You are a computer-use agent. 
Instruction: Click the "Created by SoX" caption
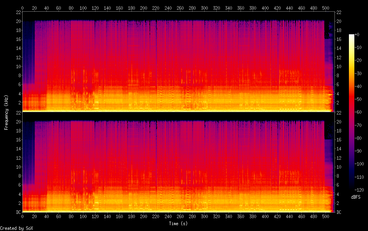tap(16, 228)
